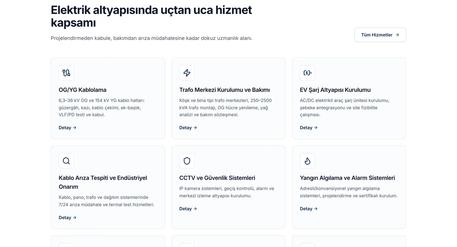Screen dimensions: 457x247
Task: Click the Yangın Algılama ve Alarm Sistemleri heading
Action: tap(347, 178)
